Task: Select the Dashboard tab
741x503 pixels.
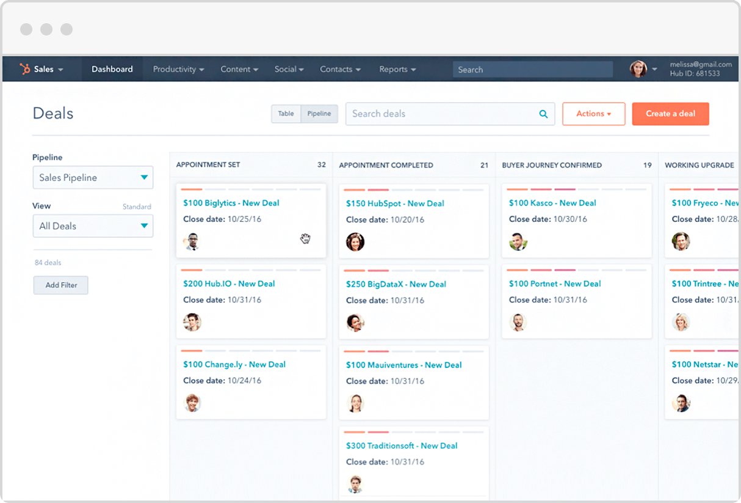Action: click(112, 68)
